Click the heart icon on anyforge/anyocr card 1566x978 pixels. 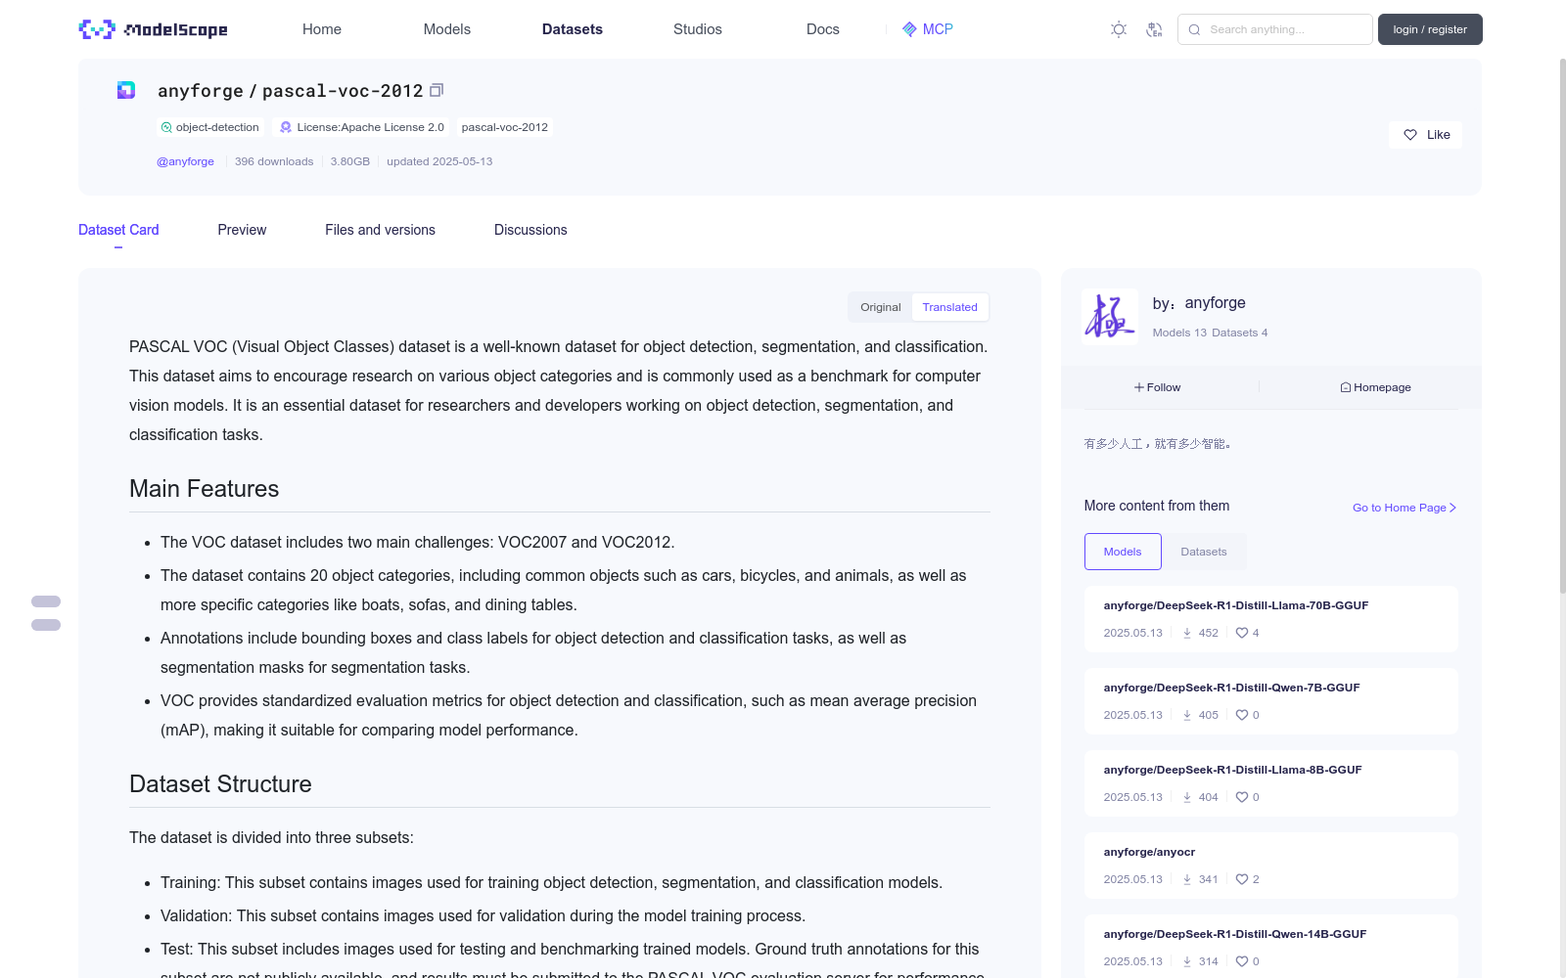[1242, 879]
